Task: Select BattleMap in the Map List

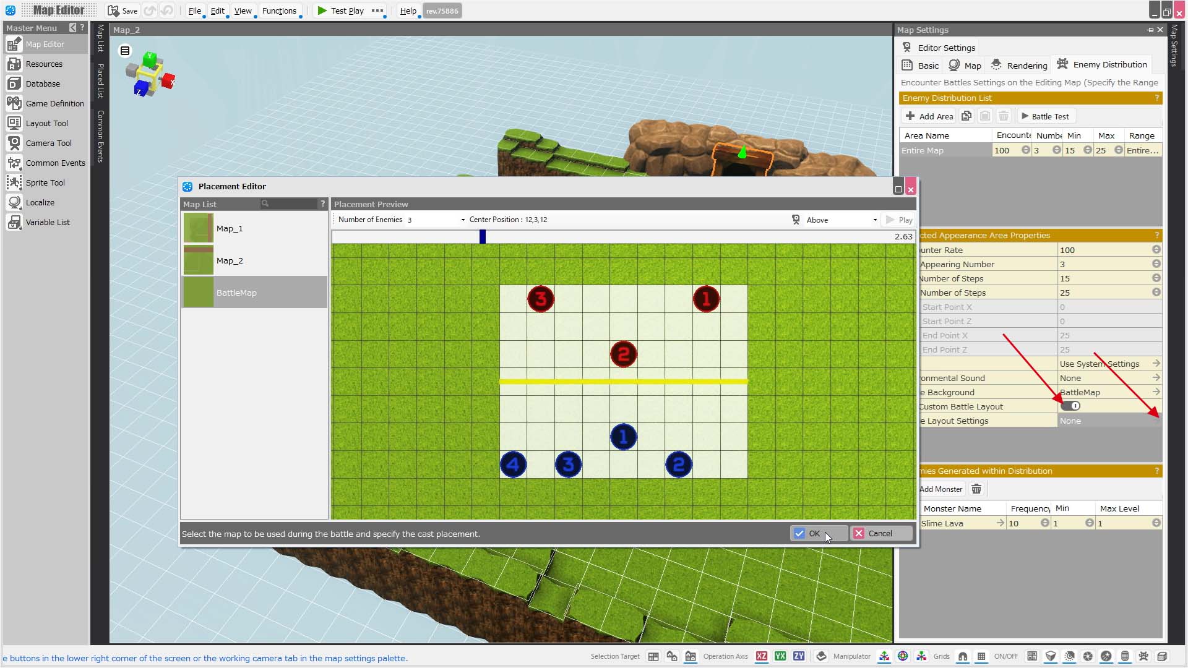Action: click(254, 293)
